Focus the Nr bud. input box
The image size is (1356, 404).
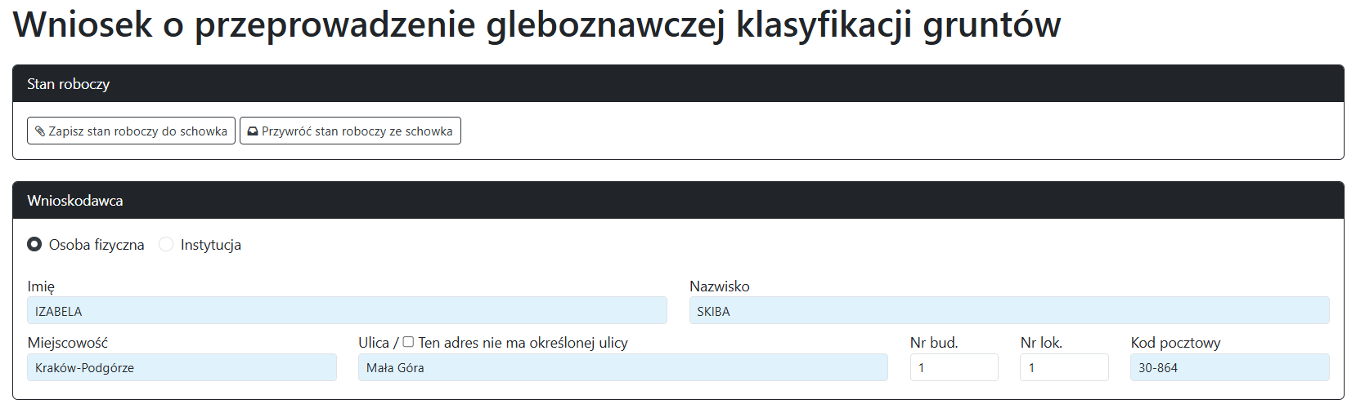pos(954,367)
